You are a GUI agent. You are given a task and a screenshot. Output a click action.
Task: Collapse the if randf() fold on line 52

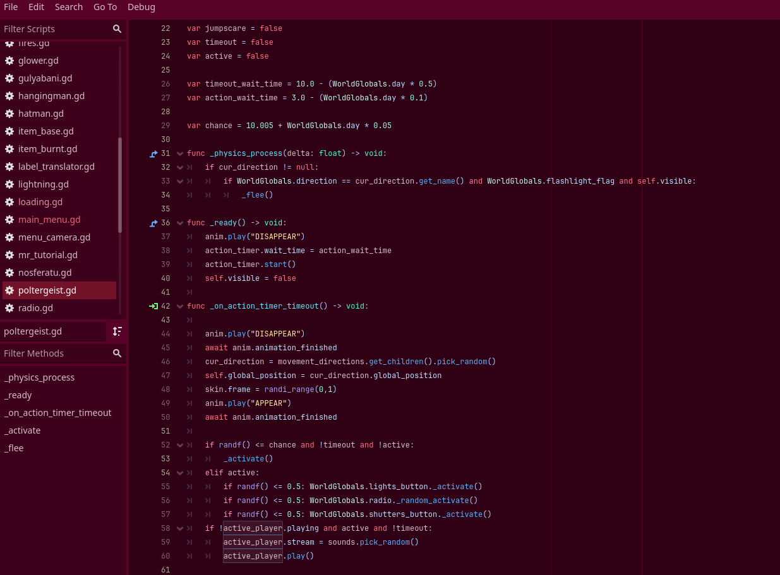click(x=180, y=445)
